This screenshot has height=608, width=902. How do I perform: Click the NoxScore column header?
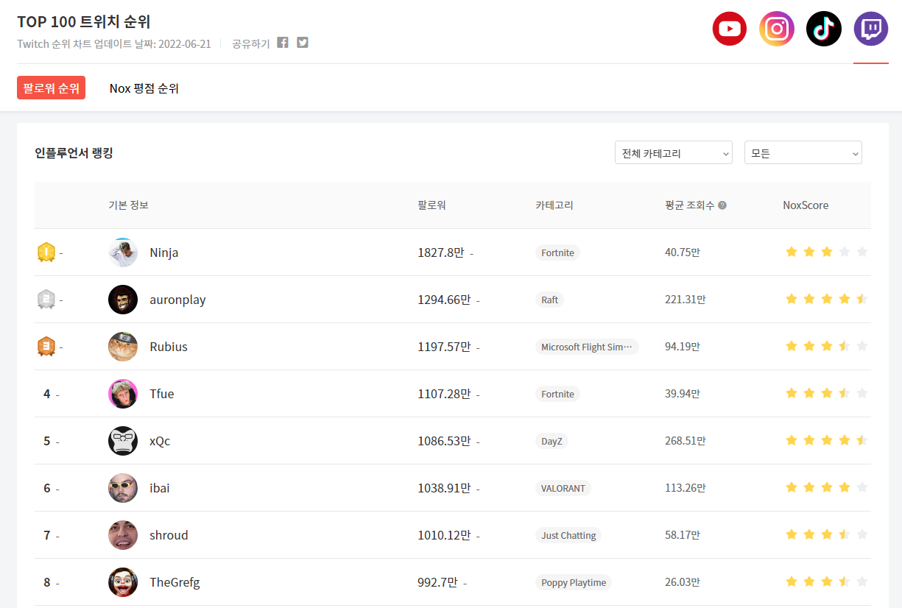coord(806,205)
